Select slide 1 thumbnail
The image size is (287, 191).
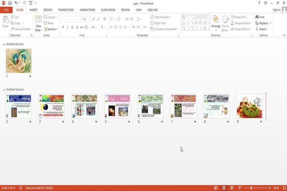19,61
